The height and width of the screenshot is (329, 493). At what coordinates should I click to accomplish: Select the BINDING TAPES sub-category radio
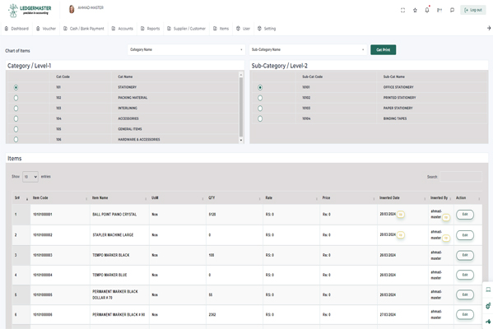pyautogui.click(x=260, y=118)
